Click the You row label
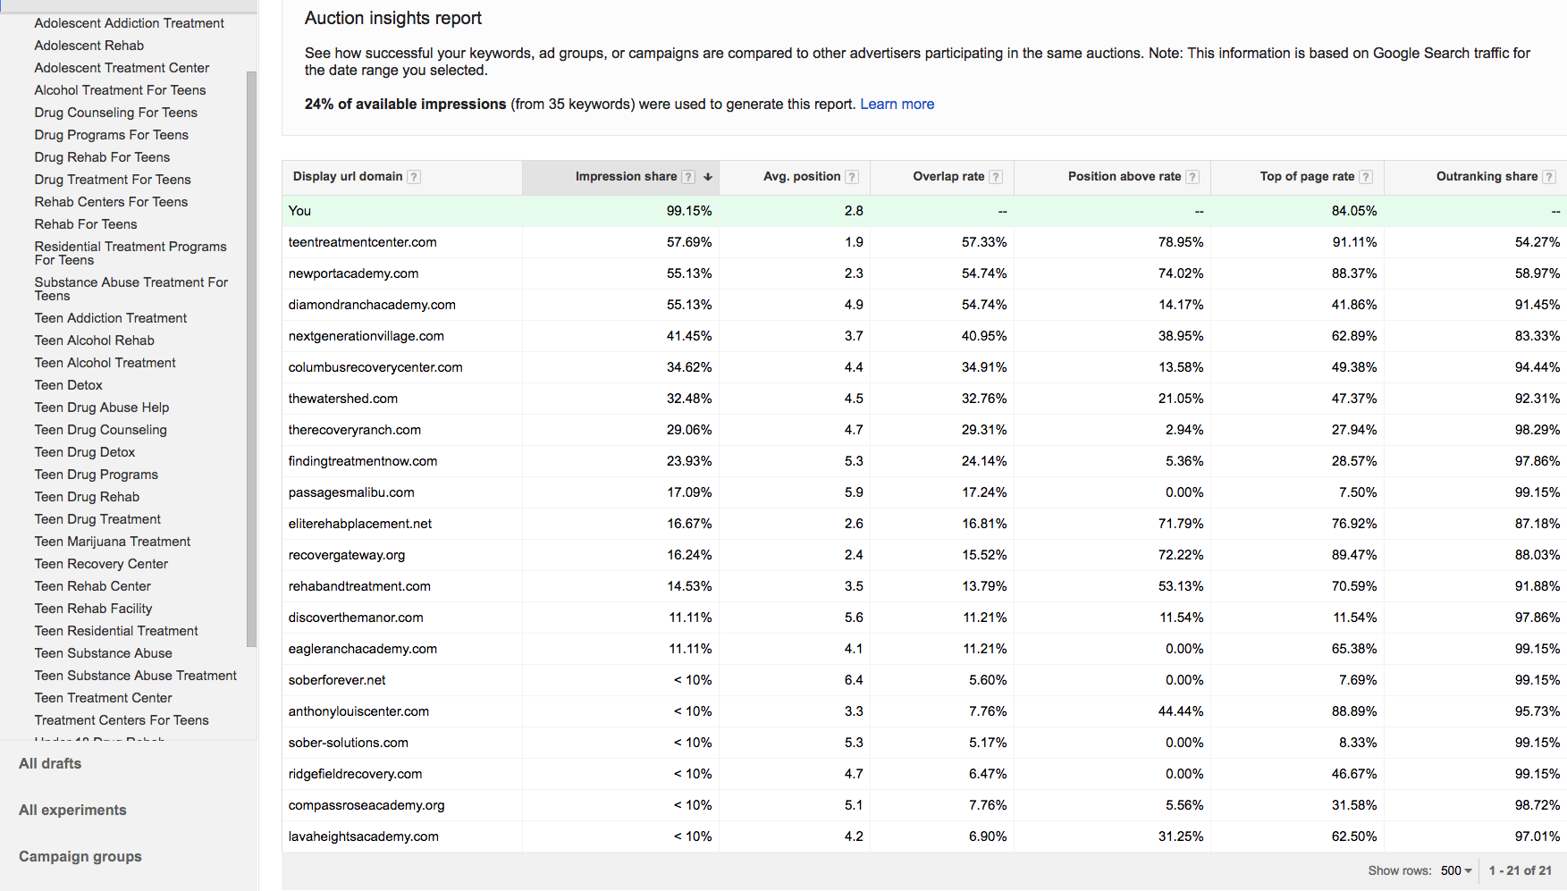The height and width of the screenshot is (891, 1567). (x=299, y=211)
